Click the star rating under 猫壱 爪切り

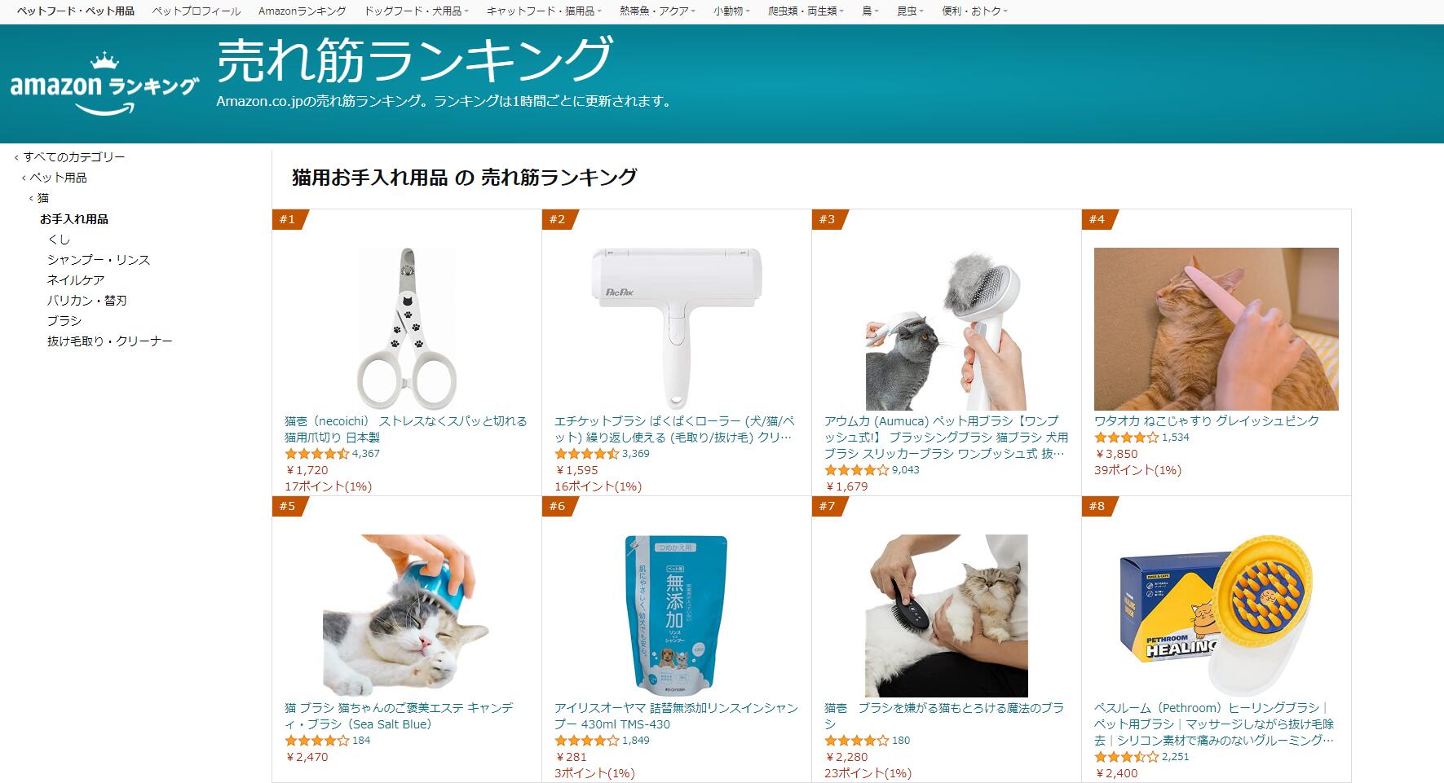316,454
